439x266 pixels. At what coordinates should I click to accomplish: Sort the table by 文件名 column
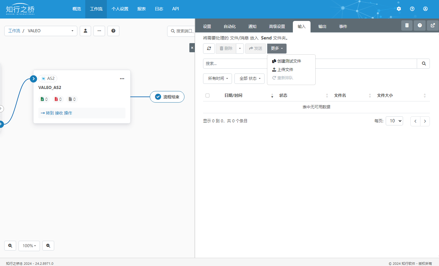coord(353,95)
